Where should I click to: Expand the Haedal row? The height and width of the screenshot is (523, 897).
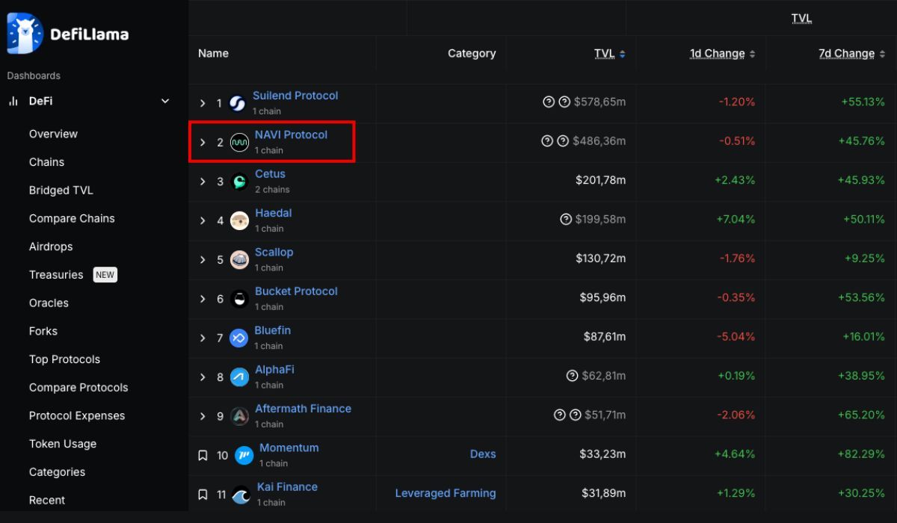[203, 220]
